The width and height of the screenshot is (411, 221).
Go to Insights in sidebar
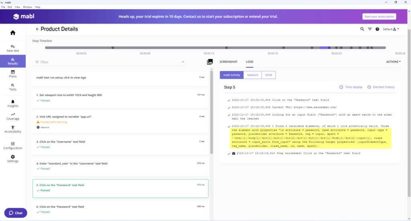pos(13,103)
